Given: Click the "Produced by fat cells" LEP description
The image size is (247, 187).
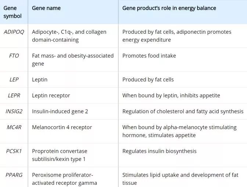Looking at the screenshot, I should pos(148,80).
